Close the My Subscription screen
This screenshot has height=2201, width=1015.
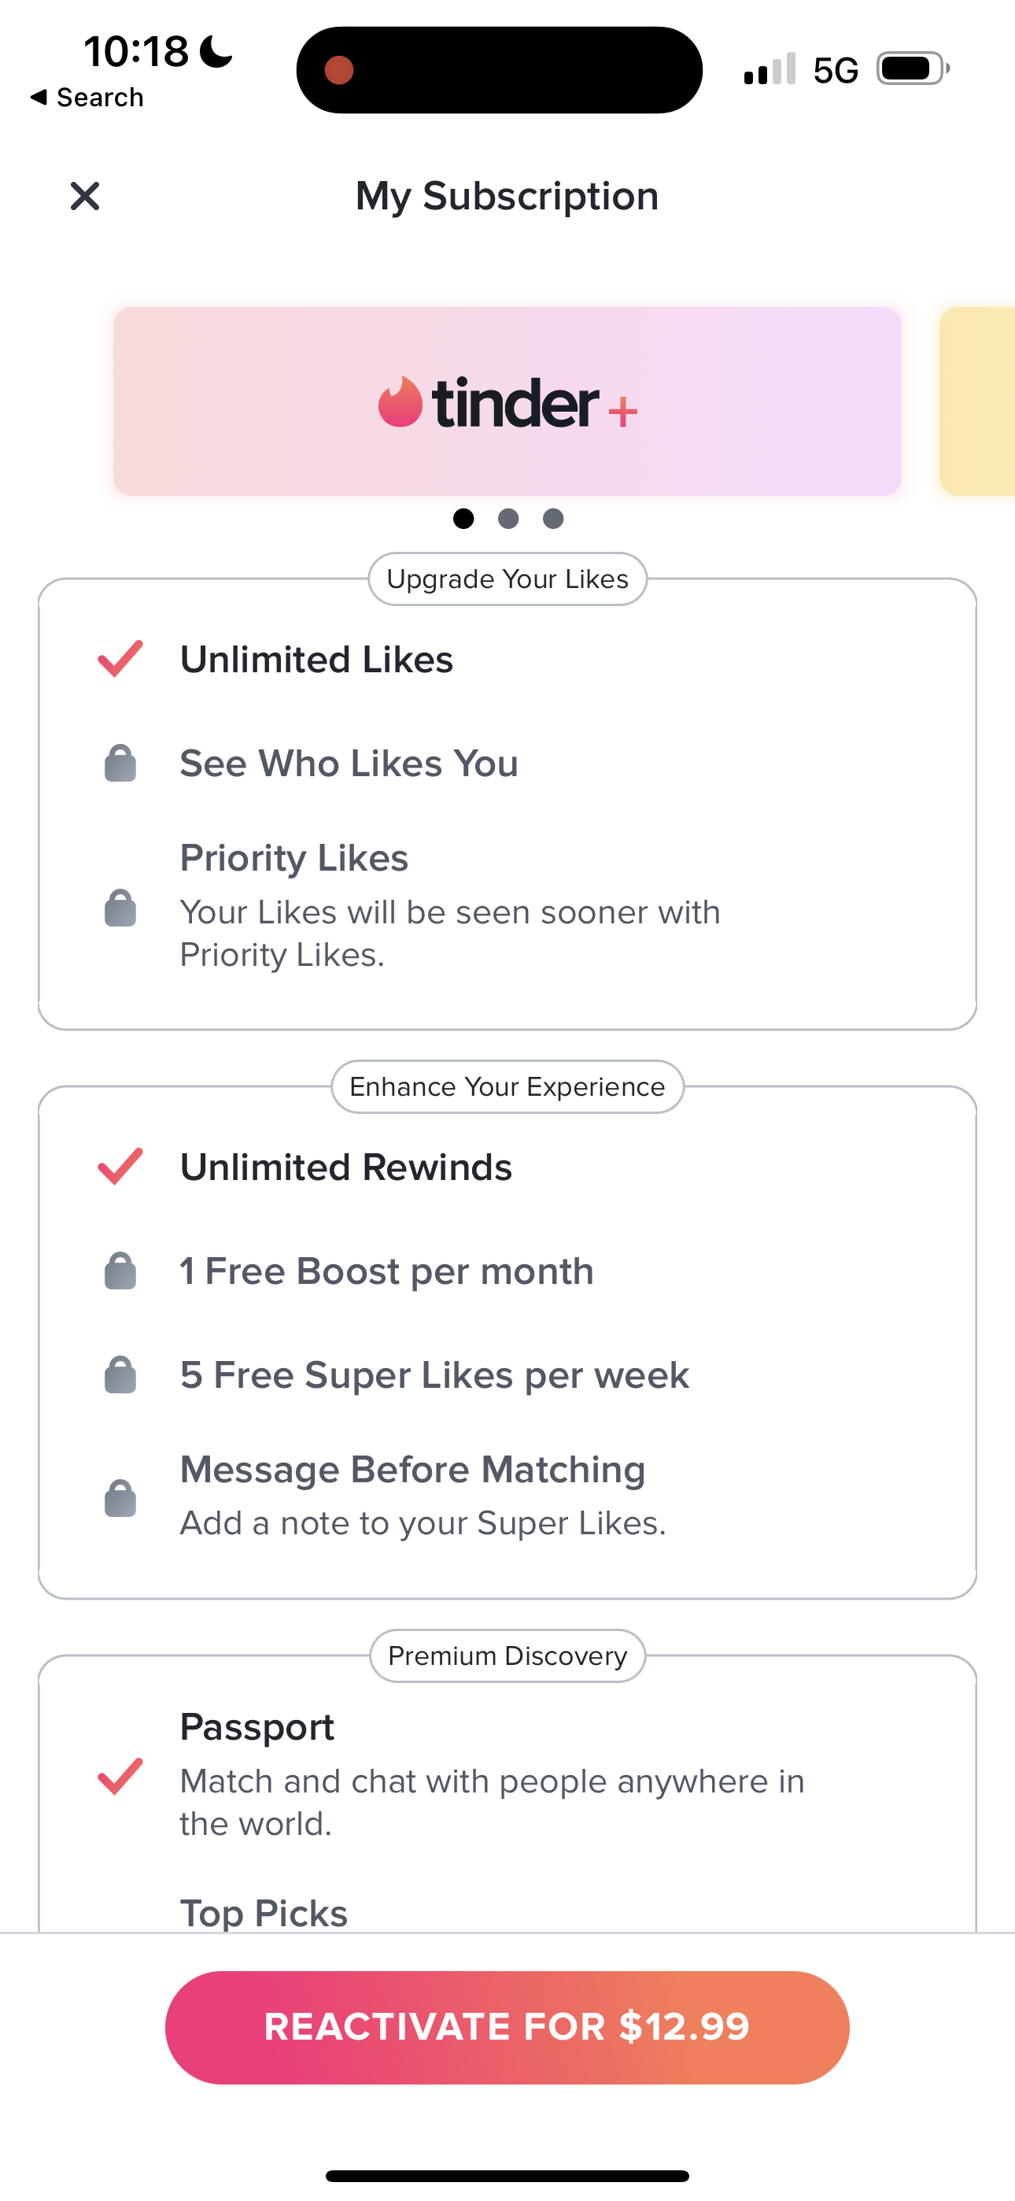click(85, 197)
